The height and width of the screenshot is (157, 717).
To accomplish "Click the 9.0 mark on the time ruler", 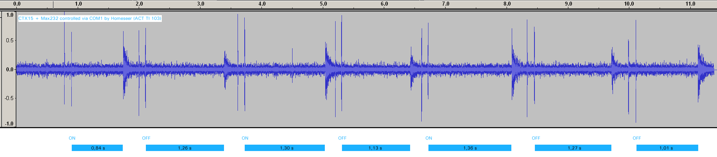I will point(568,4).
